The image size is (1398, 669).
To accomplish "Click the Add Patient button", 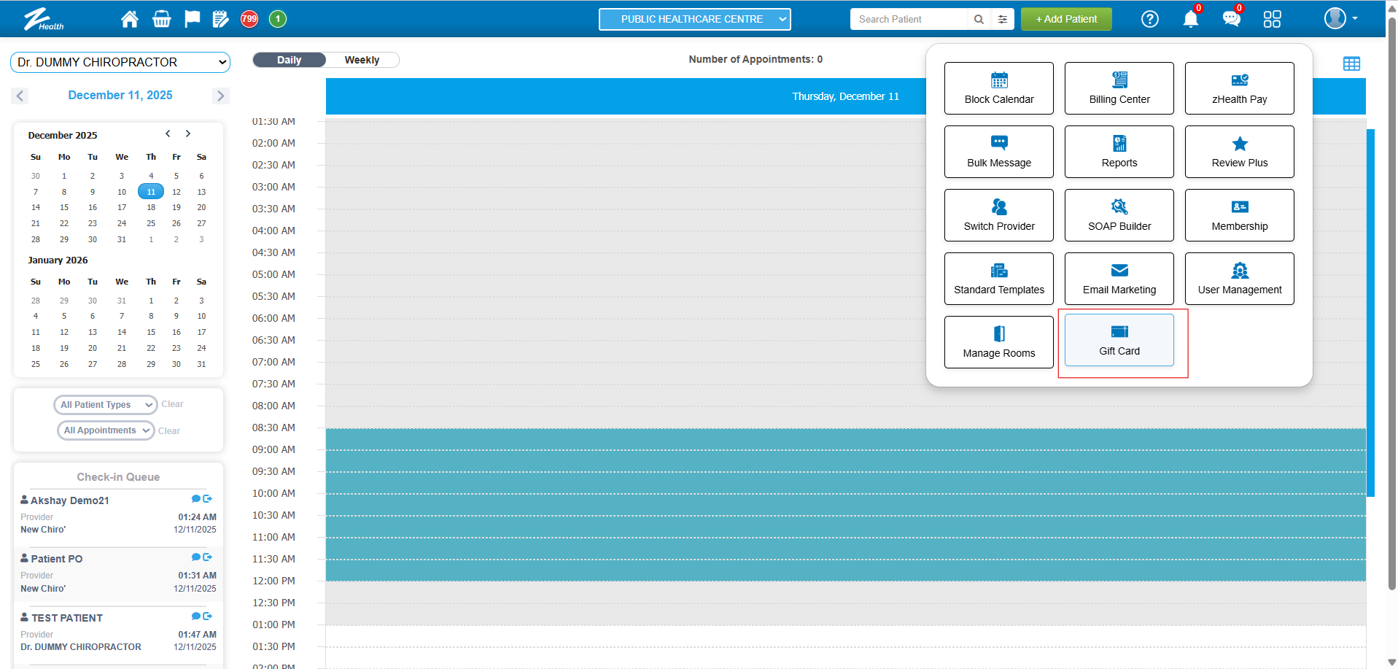I will pyautogui.click(x=1065, y=19).
